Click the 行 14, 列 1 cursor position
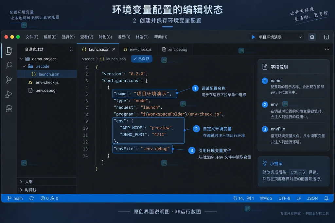Viewport: 335px width, 223px height. (x=243, y=198)
